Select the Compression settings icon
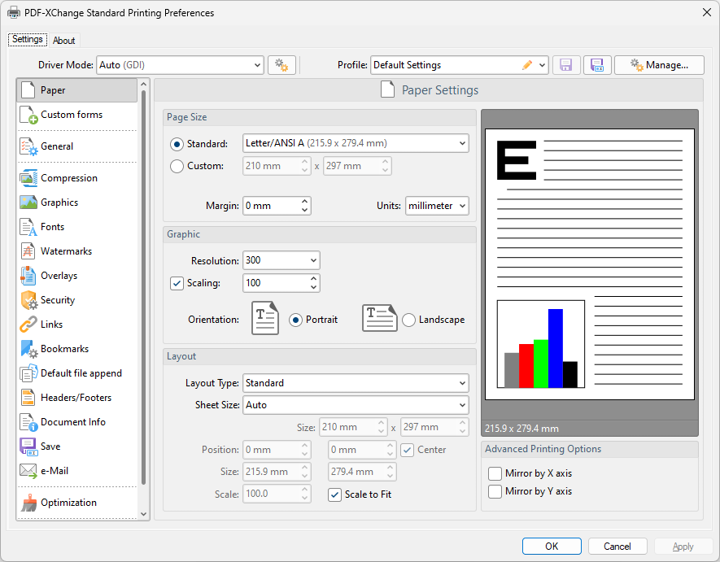This screenshot has height=562, width=720. tap(29, 177)
